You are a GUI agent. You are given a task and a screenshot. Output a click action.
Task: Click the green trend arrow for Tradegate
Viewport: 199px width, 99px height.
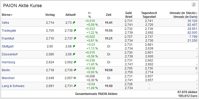click(75, 30)
